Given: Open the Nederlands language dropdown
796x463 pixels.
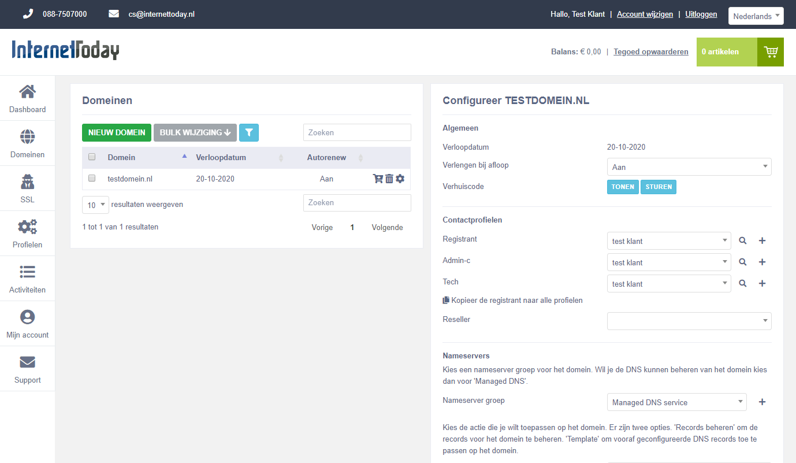Looking at the screenshot, I should tap(756, 16).
